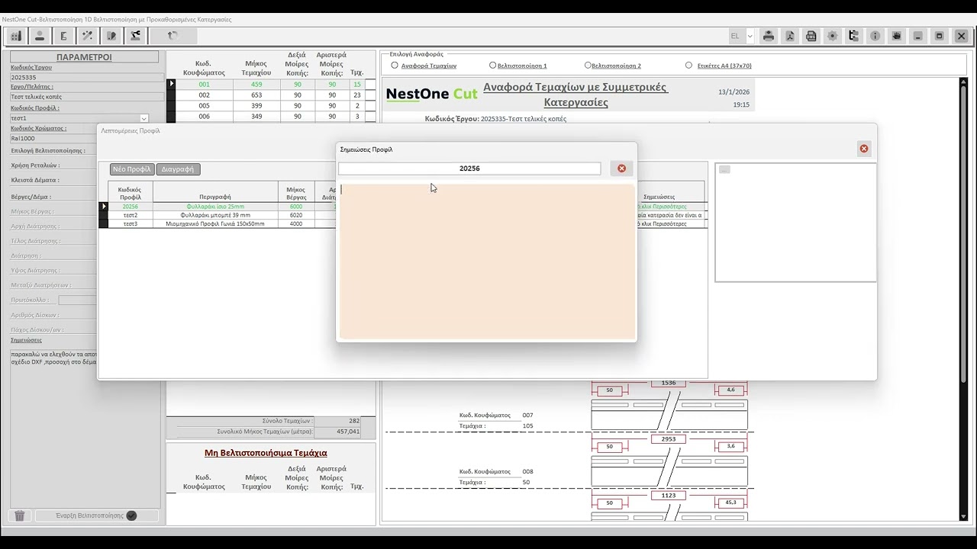This screenshot has width=977, height=549.
Task: Close the Σημειώσεις Προφίλ notes popup
Action: click(x=621, y=169)
